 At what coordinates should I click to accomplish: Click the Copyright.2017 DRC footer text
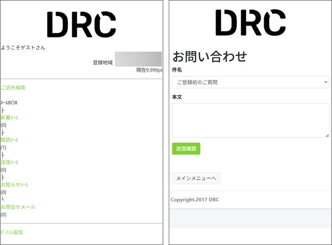[x=195, y=200]
